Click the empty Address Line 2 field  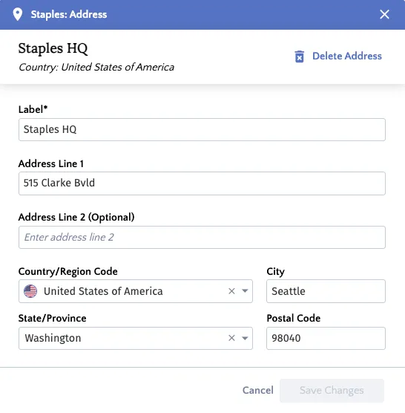click(202, 237)
